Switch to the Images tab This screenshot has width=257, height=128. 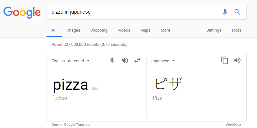73,30
